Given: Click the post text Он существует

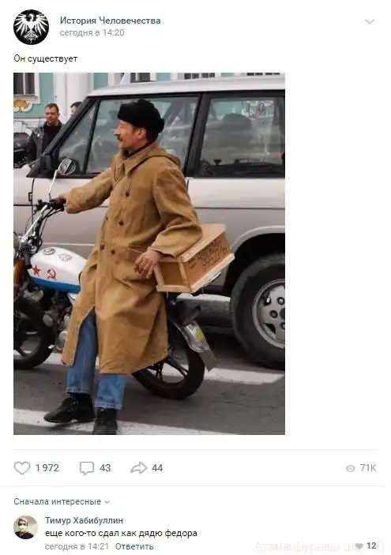Looking at the screenshot, I should pos(46,58).
